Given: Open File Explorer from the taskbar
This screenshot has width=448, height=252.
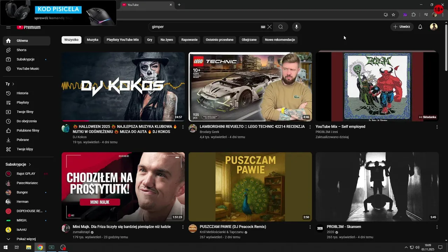Looking at the screenshot, I should (x=29, y=247).
